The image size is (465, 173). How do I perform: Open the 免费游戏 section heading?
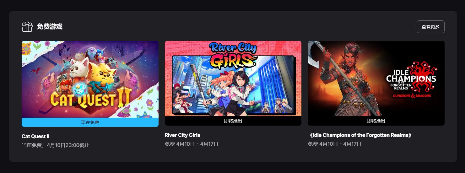tap(50, 27)
